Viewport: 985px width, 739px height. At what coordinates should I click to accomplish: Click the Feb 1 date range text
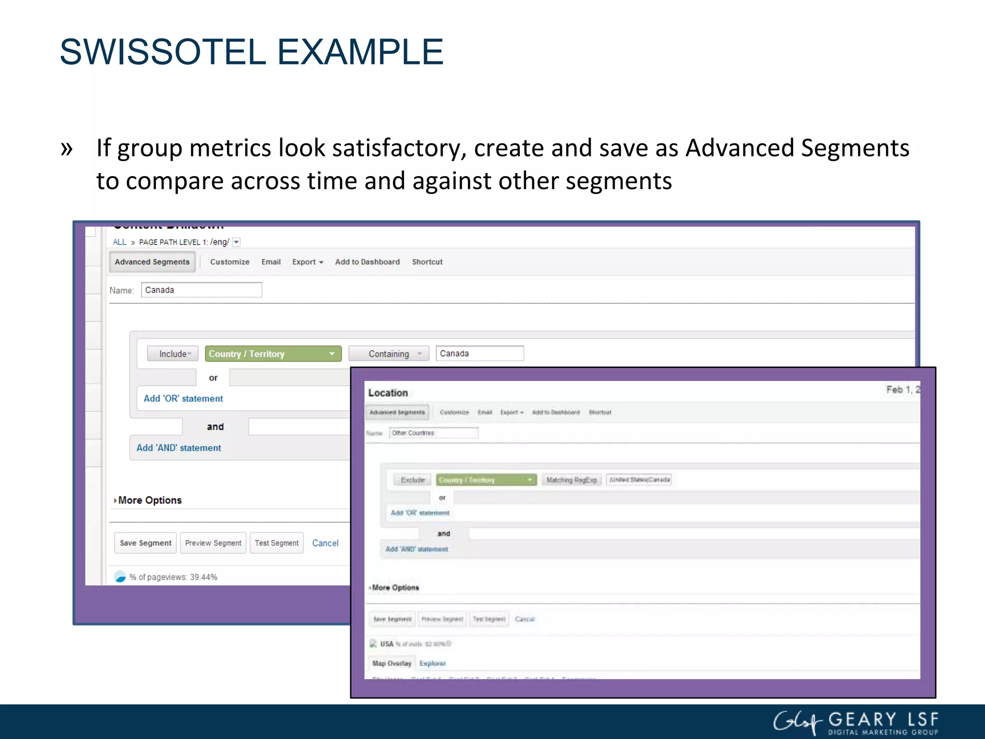pyautogui.click(x=903, y=390)
